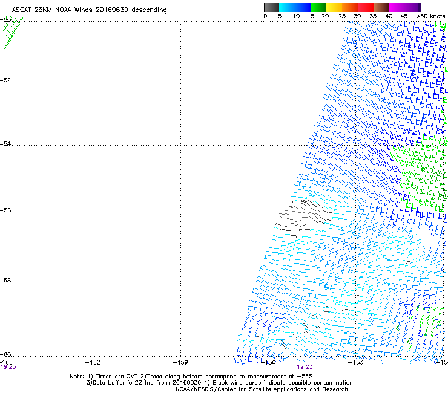Click the "30" label on the color scale
The image size is (448, 393).
point(357,16)
